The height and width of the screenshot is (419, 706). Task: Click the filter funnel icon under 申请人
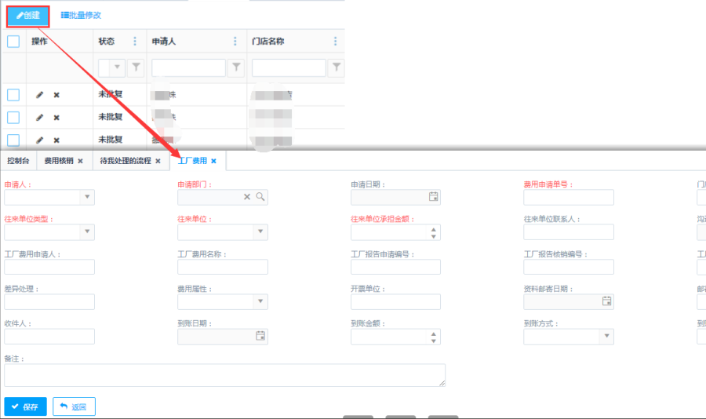[x=235, y=68]
